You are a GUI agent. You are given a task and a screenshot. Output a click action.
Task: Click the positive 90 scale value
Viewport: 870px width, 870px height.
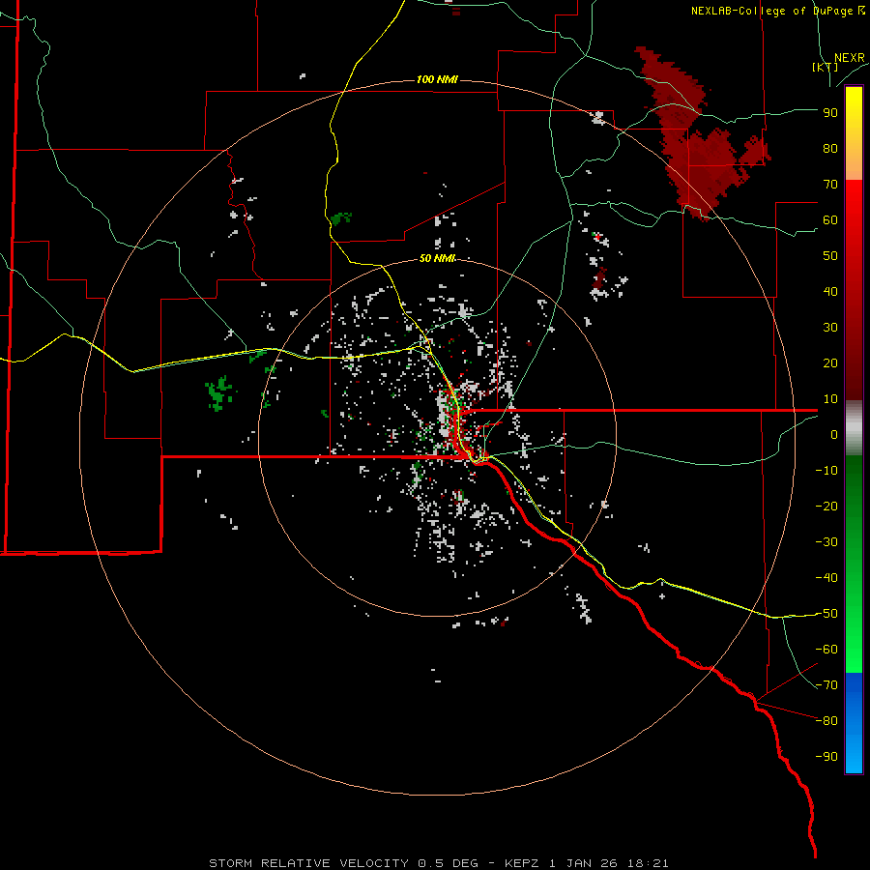[x=830, y=113]
